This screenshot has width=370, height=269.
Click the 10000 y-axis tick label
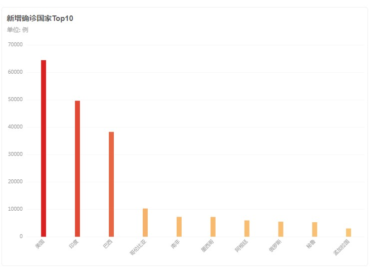16,209
